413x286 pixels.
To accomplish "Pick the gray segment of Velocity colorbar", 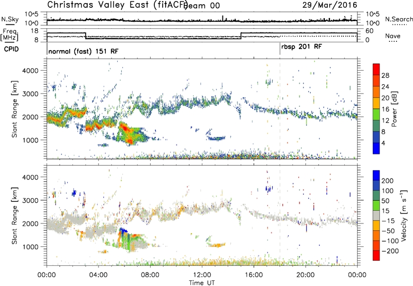I will click(x=376, y=215).
